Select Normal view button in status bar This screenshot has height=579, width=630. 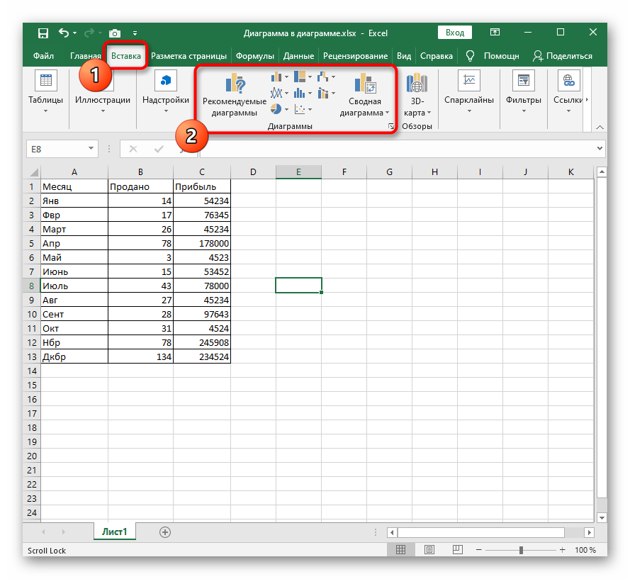click(x=401, y=550)
